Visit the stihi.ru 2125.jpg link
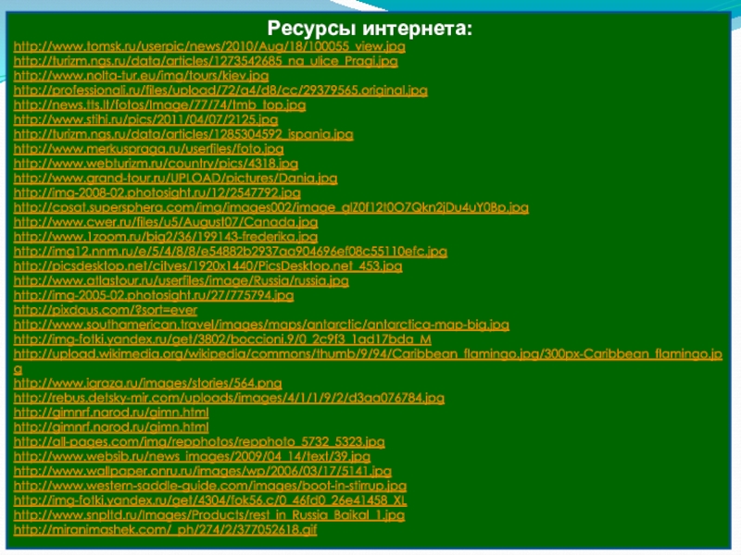This screenshot has width=741, height=555. pos(145,119)
